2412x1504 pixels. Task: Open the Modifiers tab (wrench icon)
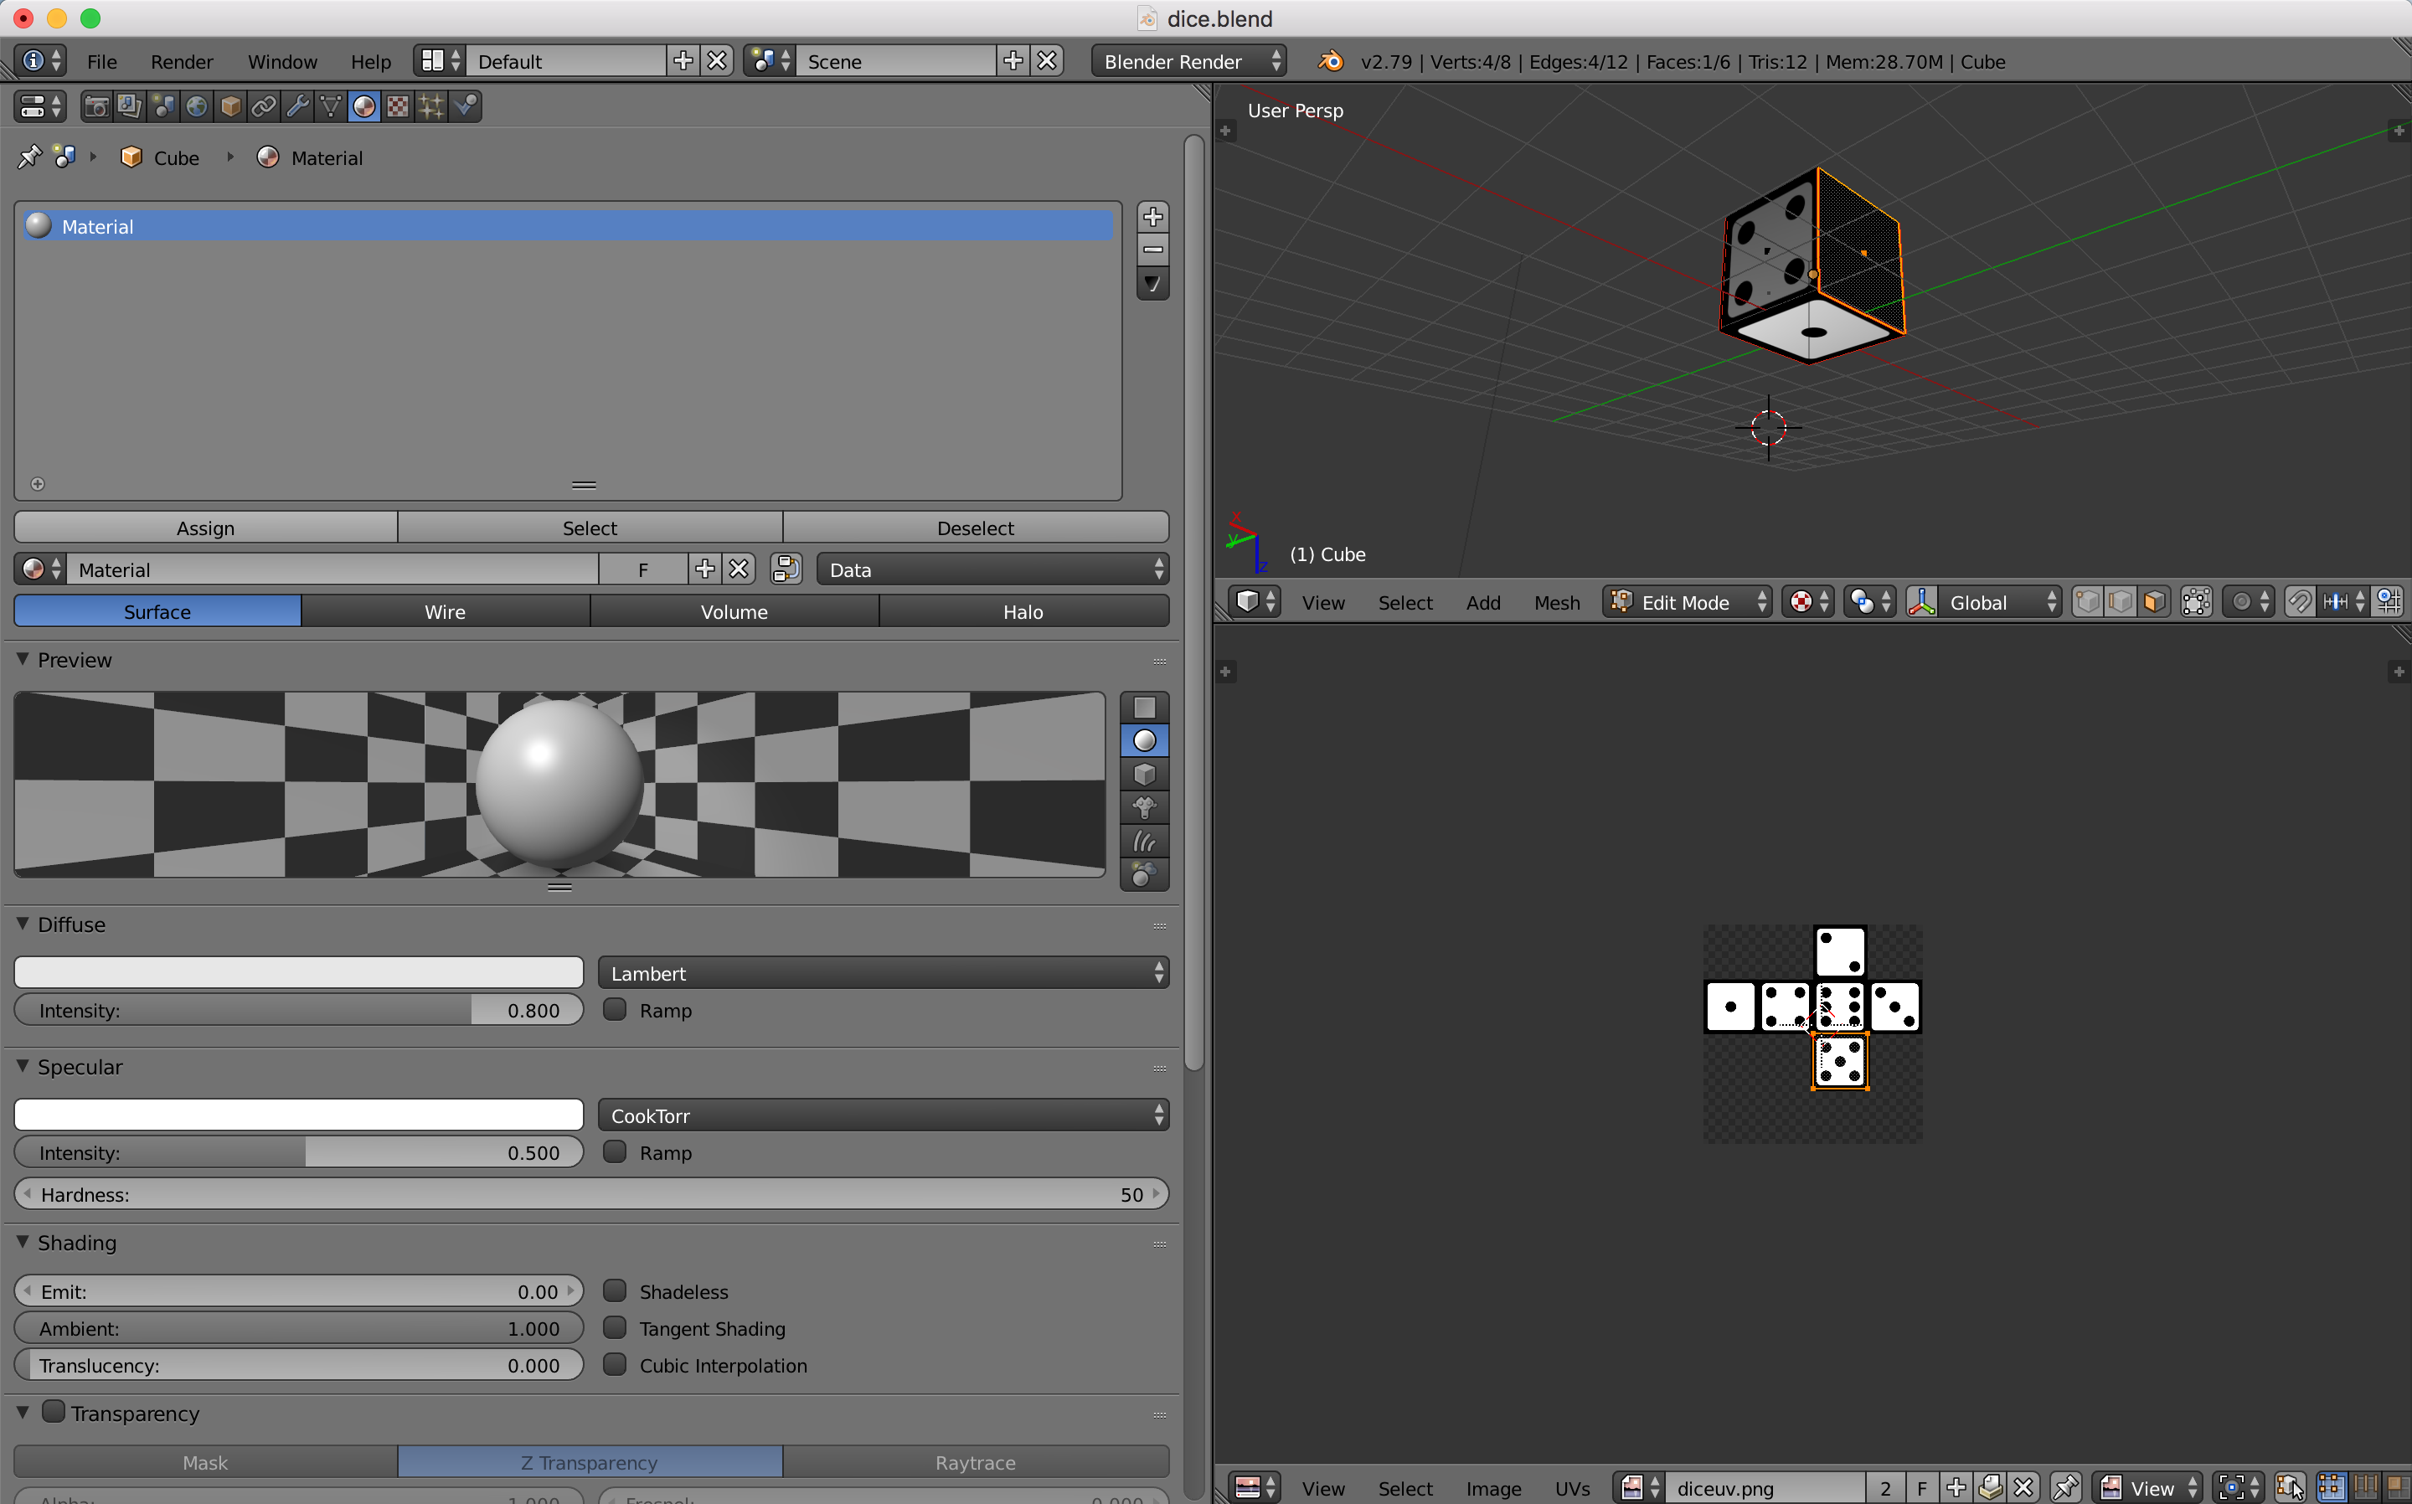click(297, 106)
